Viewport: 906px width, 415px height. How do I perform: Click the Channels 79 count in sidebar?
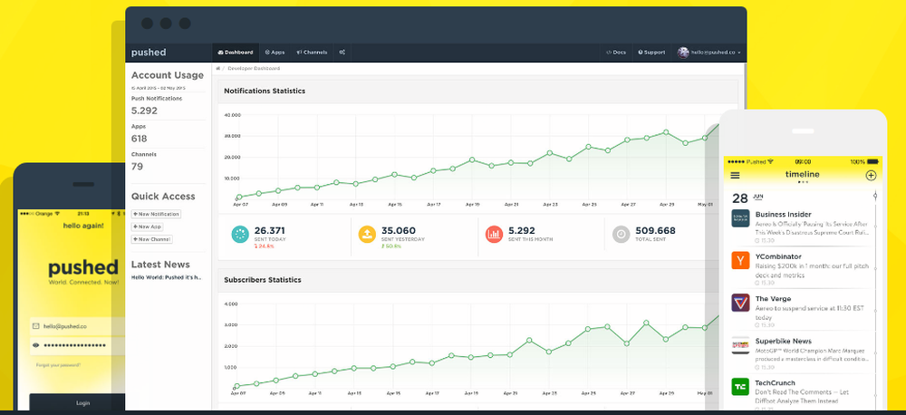tap(137, 167)
